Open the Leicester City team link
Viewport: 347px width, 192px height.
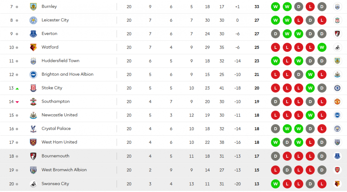pyautogui.click(x=55, y=20)
